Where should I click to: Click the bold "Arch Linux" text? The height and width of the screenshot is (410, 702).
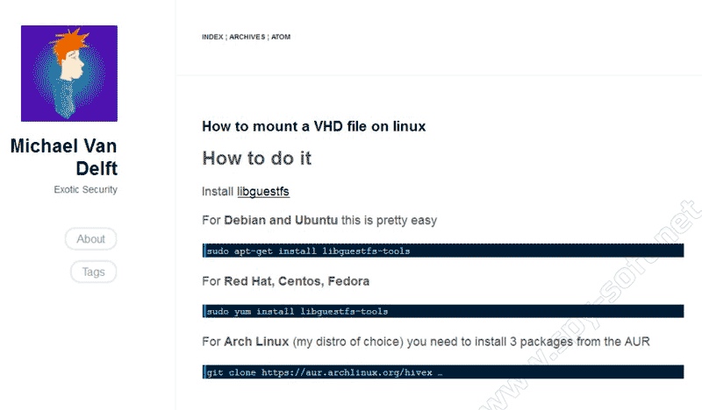pos(261,341)
